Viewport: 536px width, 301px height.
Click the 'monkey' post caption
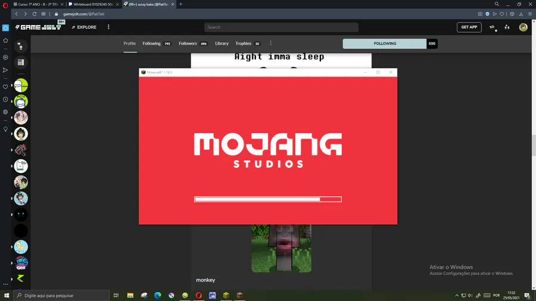click(x=205, y=280)
